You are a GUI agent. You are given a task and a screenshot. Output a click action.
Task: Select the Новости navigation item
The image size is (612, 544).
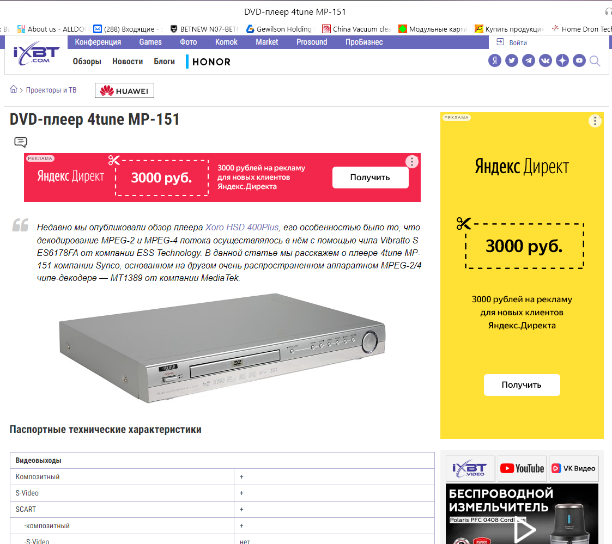click(x=128, y=62)
